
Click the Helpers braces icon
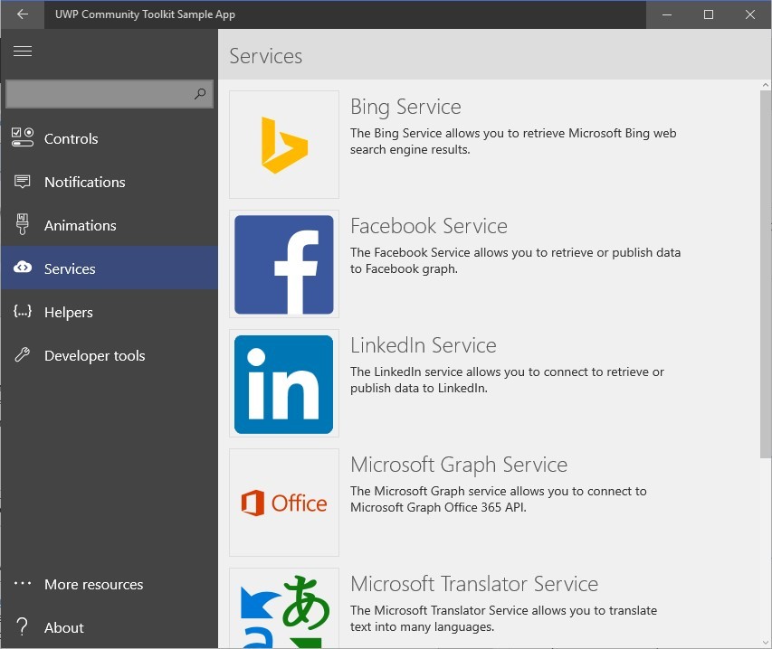tap(23, 311)
